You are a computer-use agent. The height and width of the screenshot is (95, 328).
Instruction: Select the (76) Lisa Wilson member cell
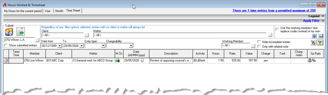(35, 61)
